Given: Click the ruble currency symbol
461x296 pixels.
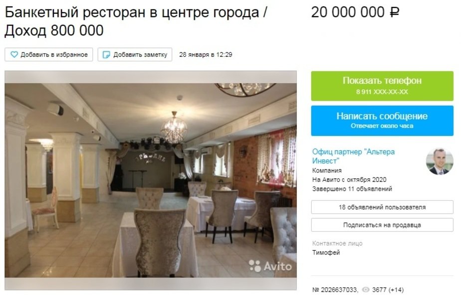Looking at the screenshot, I should coord(395,12).
